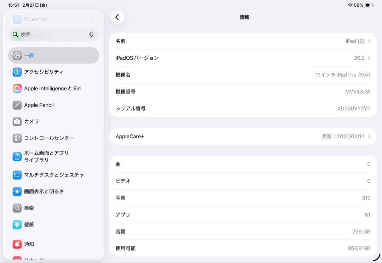Open コントロールセンター settings

click(x=54, y=138)
